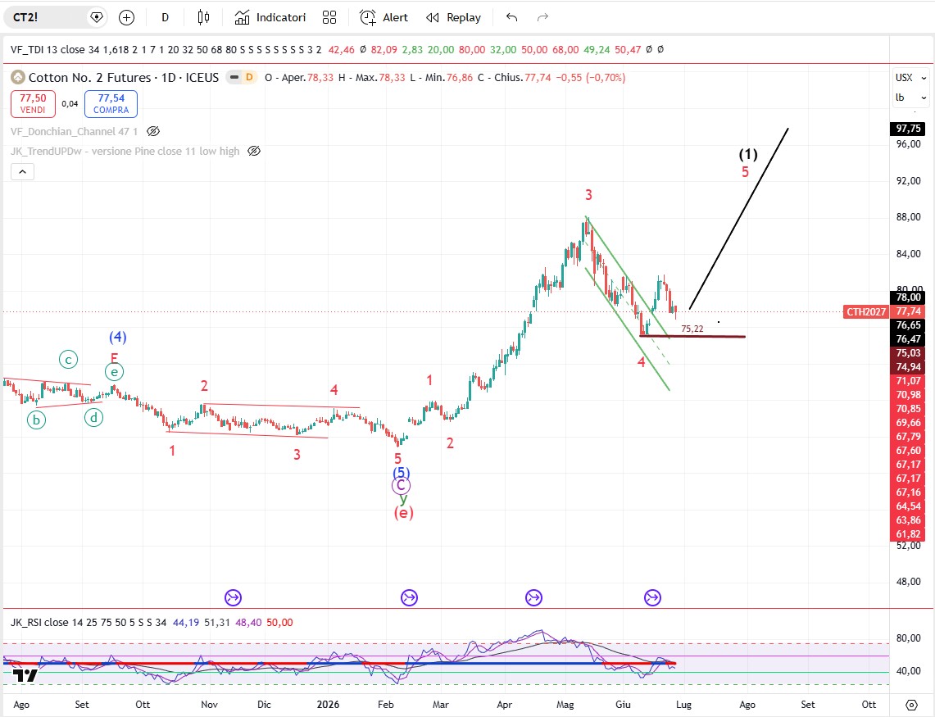Click the 2026 label on the time axis
The width and height of the screenshot is (935, 717).
328,705
